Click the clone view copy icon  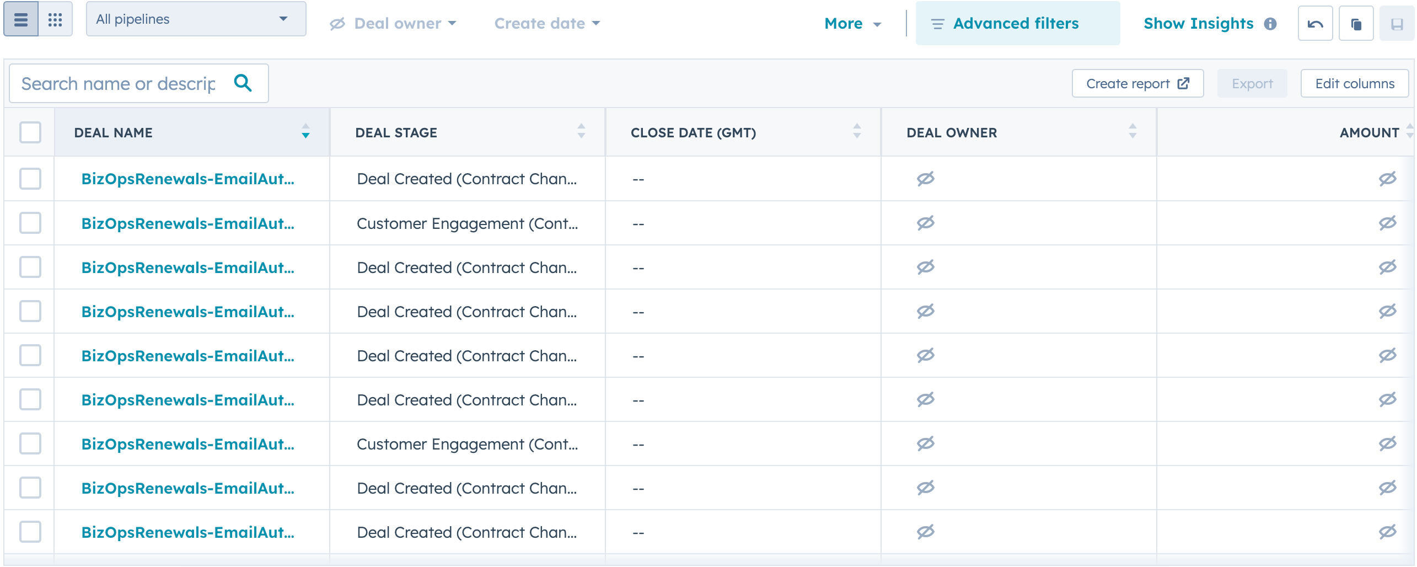coord(1356,24)
